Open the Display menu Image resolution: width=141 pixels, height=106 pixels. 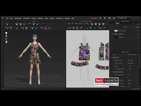click(52, 18)
